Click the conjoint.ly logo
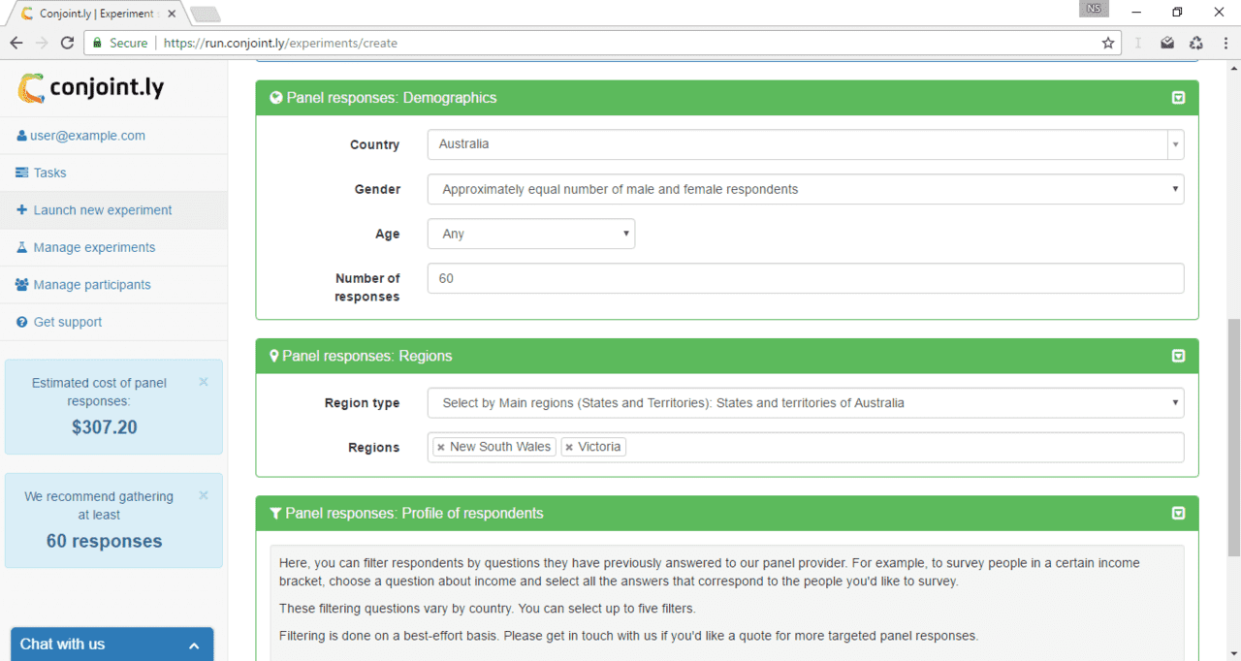The image size is (1241, 661). click(x=91, y=88)
